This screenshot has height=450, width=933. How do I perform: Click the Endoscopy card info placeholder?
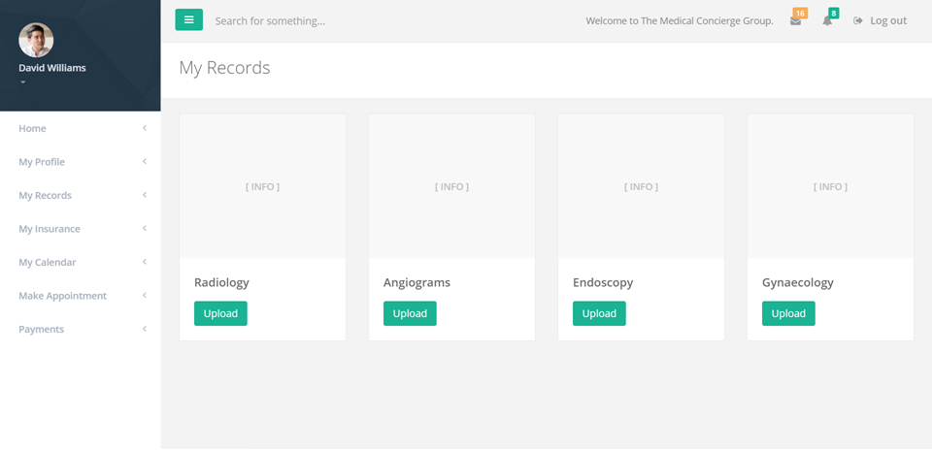click(x=641, y=186)
